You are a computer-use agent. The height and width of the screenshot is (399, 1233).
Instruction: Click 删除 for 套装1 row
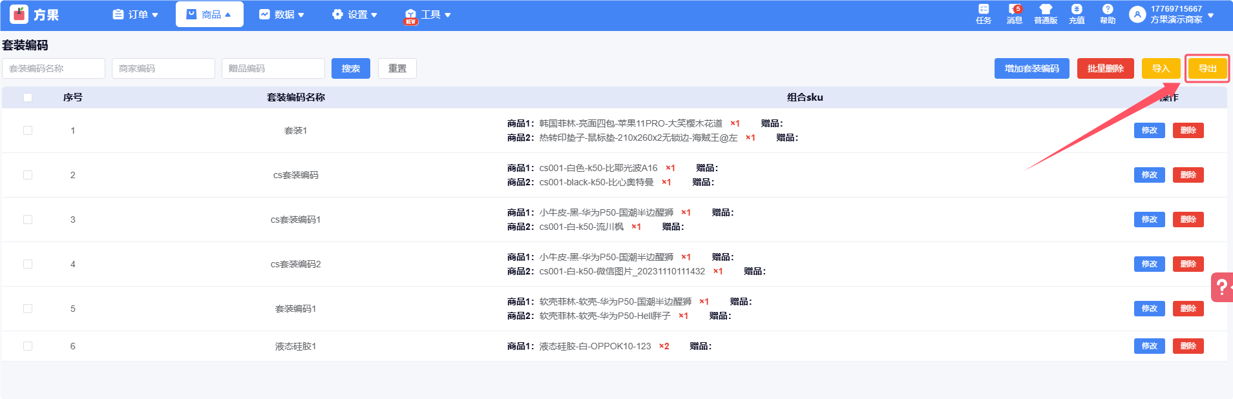pyautogui.click(x=1188, y=130)
